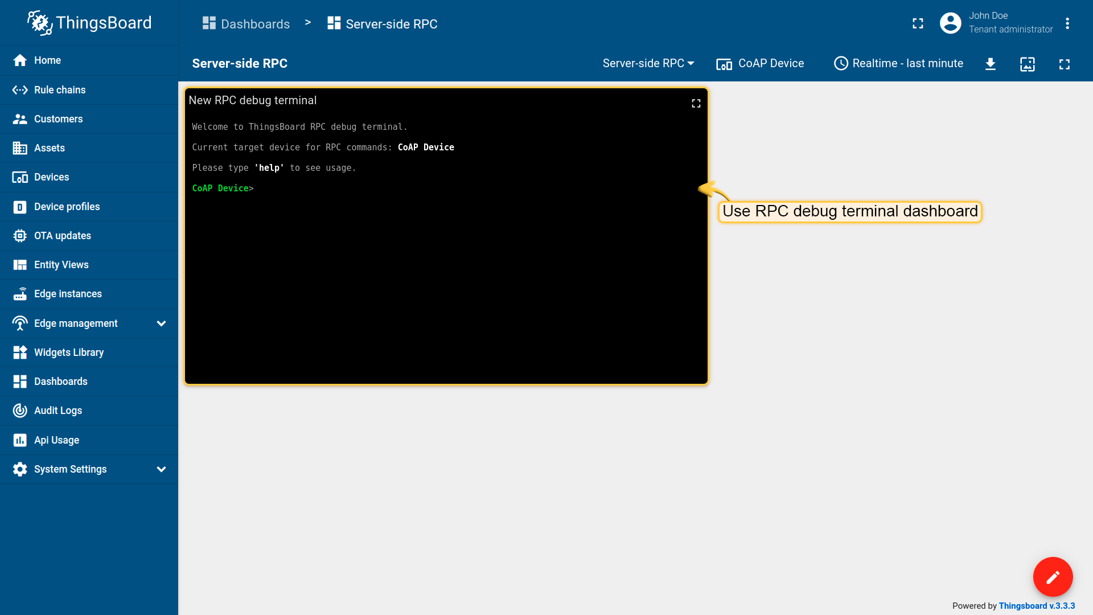Open Rule chains in sidebar
Image resolution: width=1093 pixels, height=615 pixels.
click(60, 90)
